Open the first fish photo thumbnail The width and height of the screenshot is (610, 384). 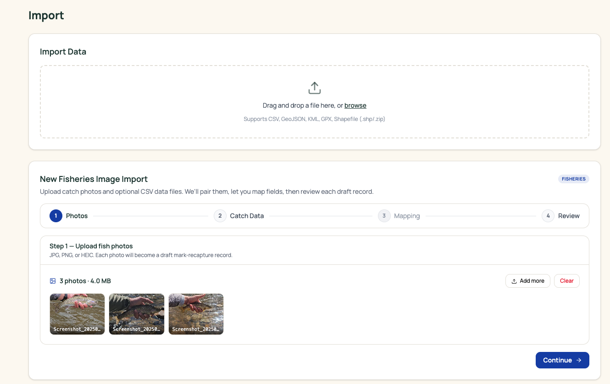pos(77,314)
